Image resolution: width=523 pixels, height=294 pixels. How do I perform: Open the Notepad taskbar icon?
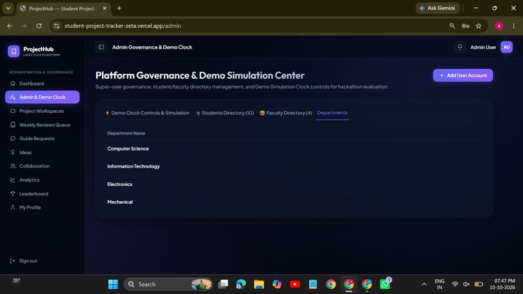[x=313, y=284]
